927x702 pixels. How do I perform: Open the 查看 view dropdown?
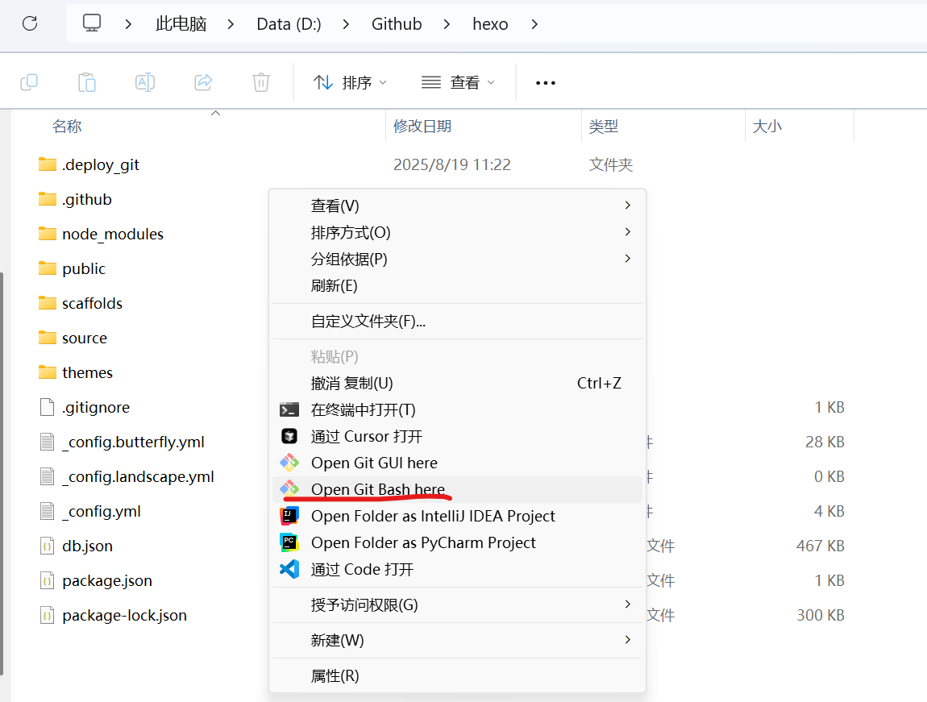458,82
